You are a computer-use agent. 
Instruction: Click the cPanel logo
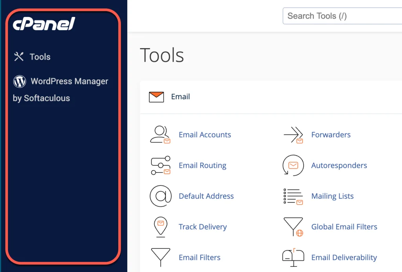tap(44, 24)
